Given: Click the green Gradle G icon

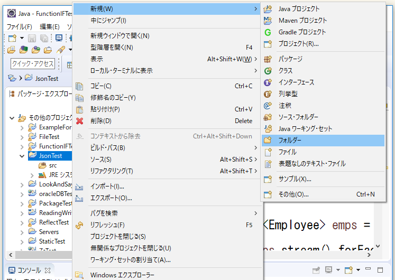Looking at the screenshot, I should [x=268, y=32].
